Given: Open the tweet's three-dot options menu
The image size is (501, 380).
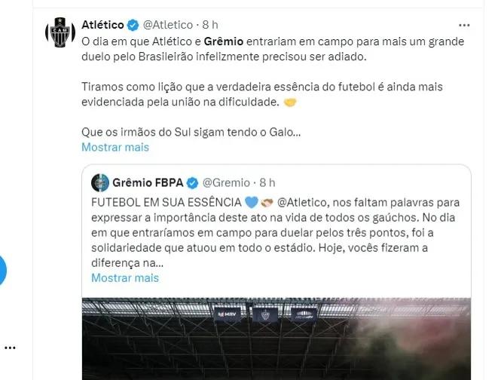Looking at the screenshot, I should pyautogui.click(x=464, y=26).
